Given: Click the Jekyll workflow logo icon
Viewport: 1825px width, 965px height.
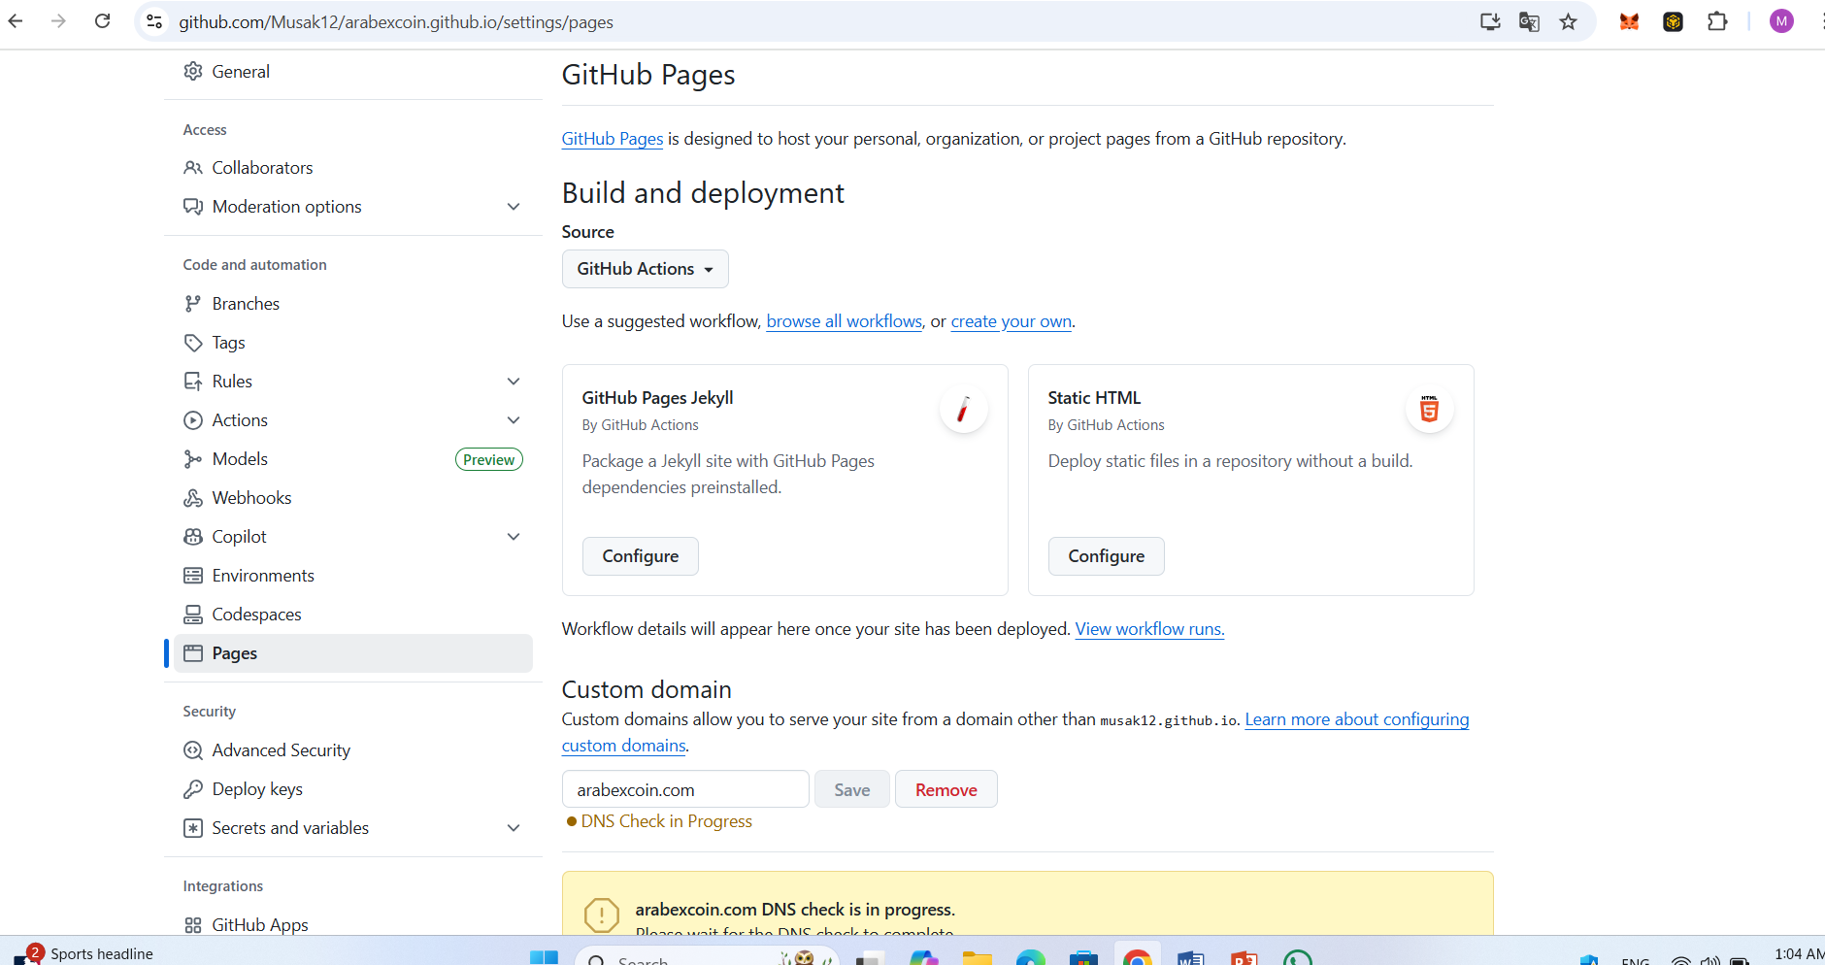Looking at the screenshot, I should (x=963, y=410).
